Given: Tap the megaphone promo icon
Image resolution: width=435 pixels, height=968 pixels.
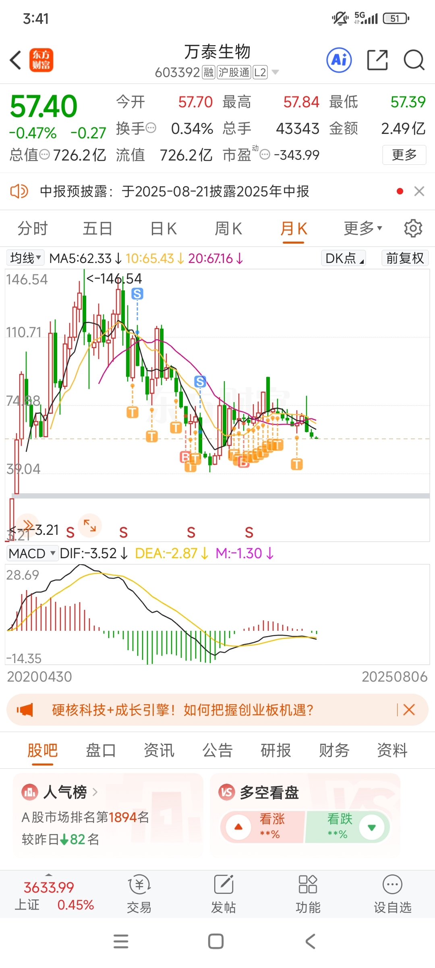Looking at the screenshot, I should point(25,709).
